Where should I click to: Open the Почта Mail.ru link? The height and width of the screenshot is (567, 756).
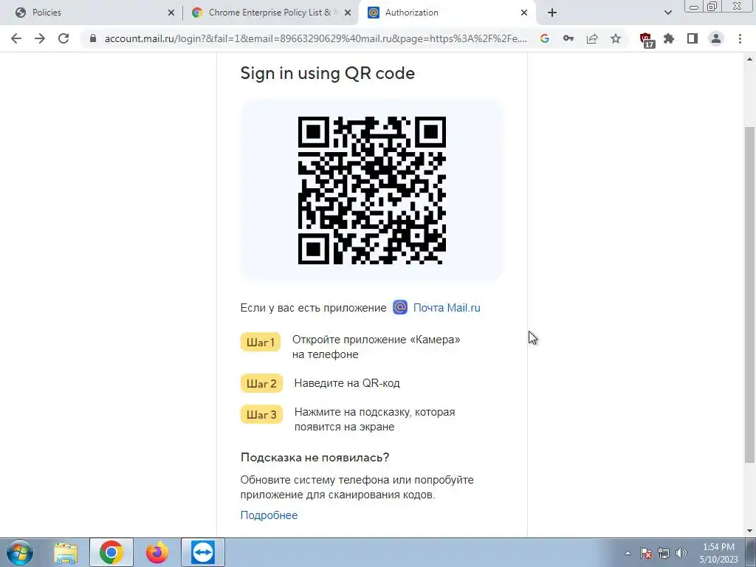pos(447,308)
